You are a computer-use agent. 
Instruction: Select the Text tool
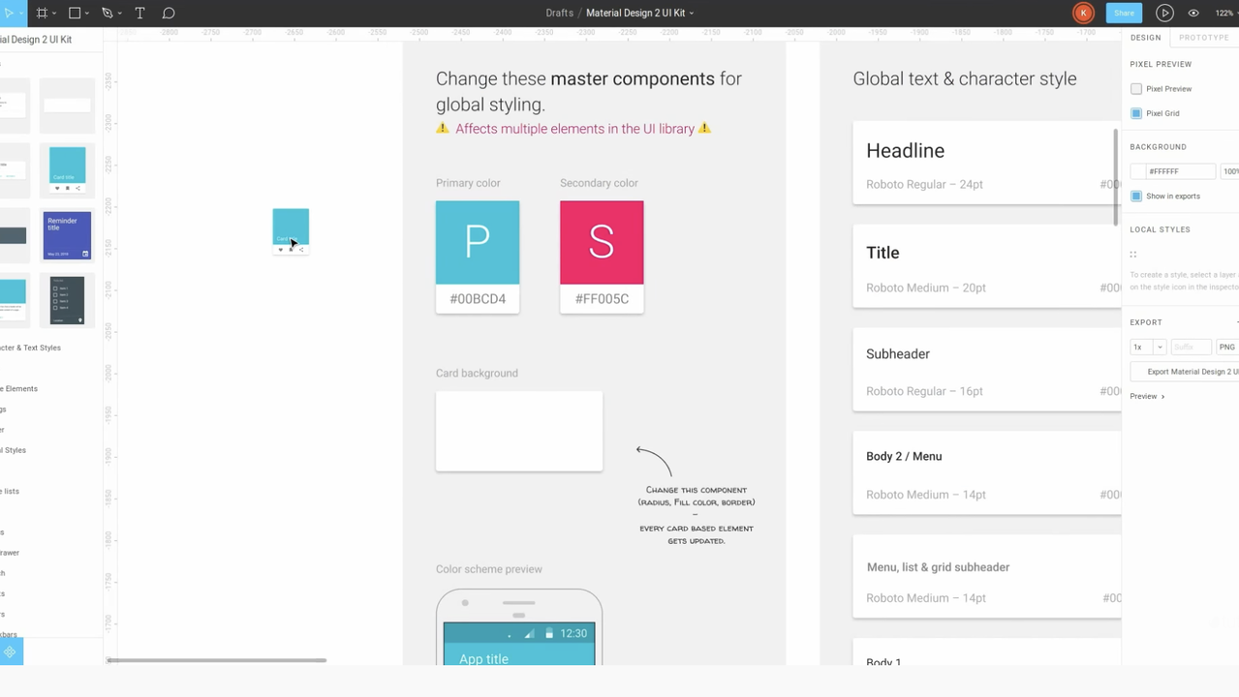point(139,13)
